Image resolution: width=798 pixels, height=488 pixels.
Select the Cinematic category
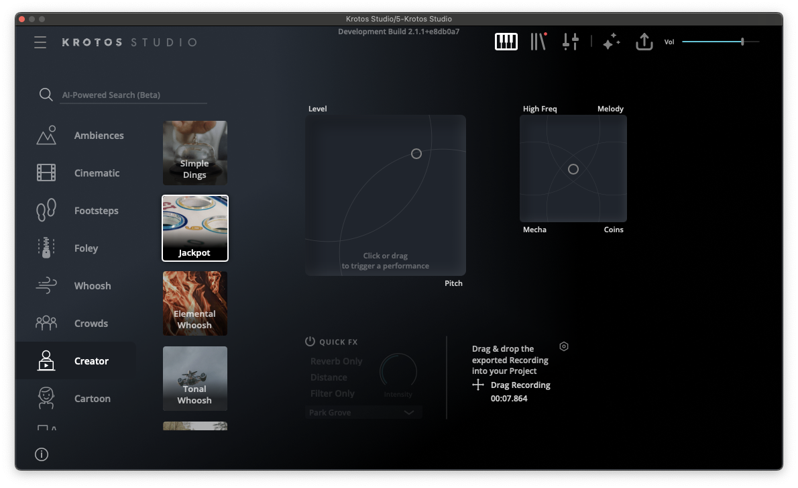[x=97, y=173]
